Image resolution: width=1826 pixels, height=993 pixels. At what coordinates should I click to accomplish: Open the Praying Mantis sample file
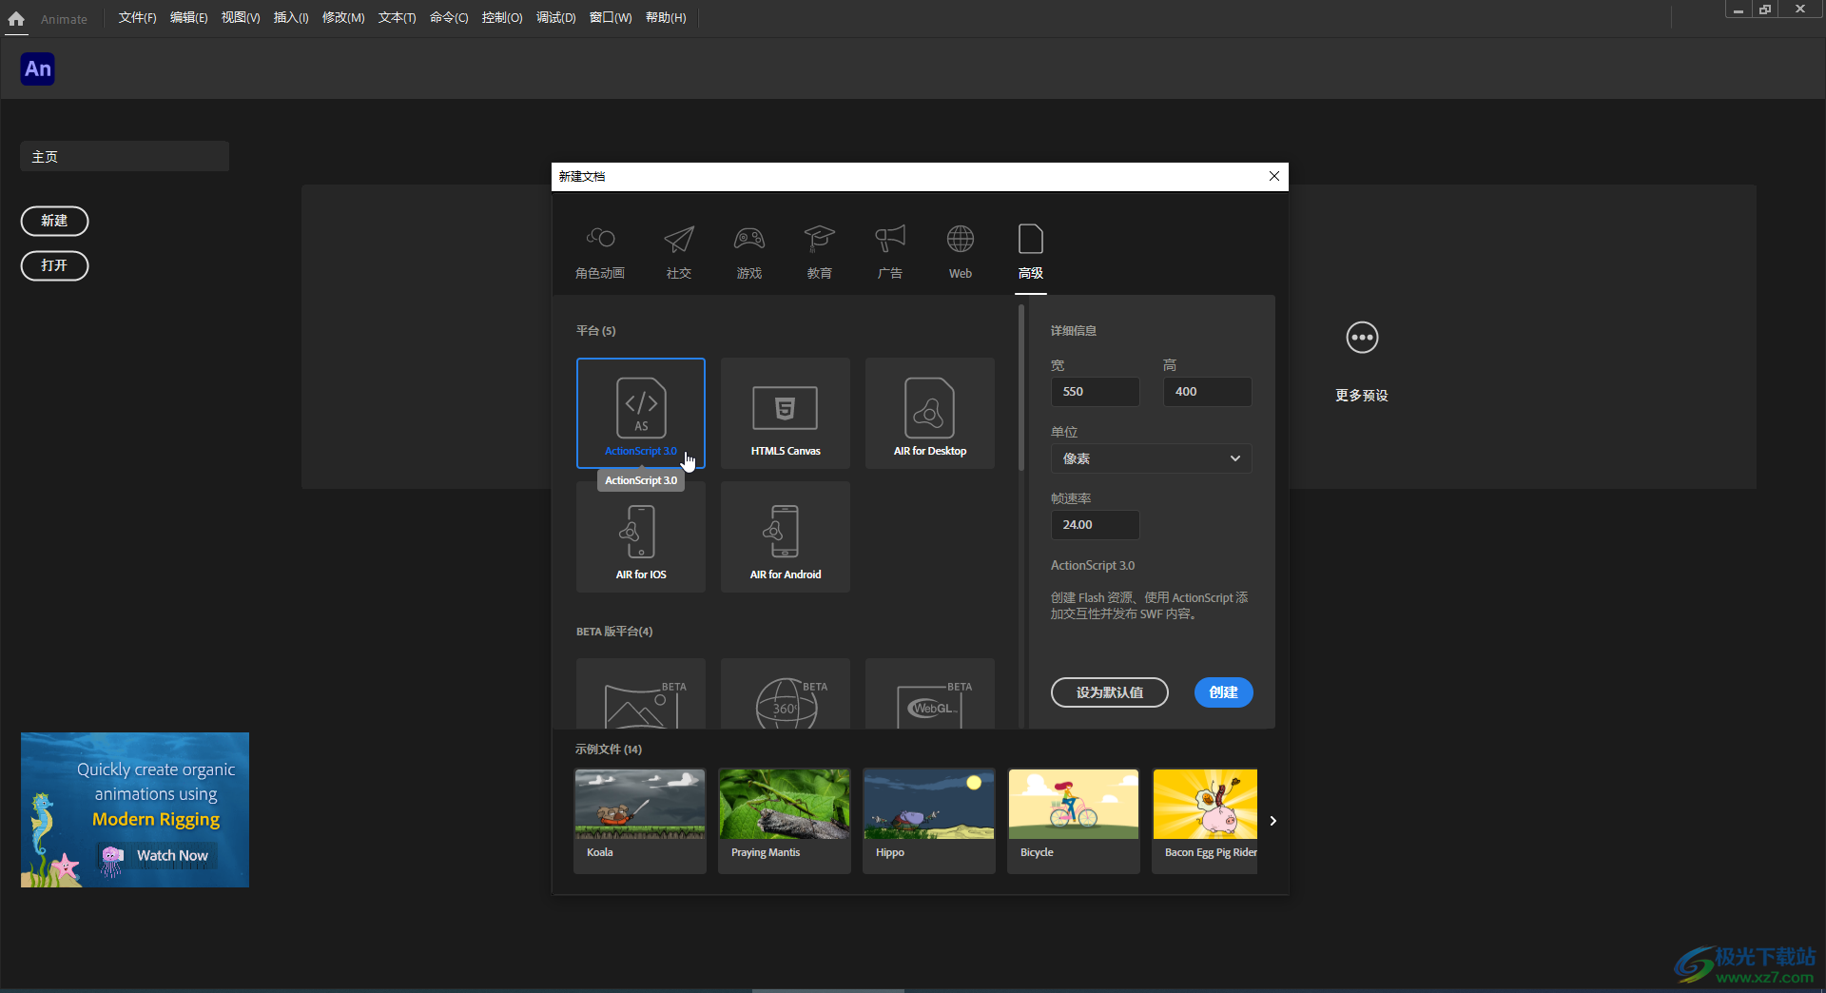coord(785,821)
